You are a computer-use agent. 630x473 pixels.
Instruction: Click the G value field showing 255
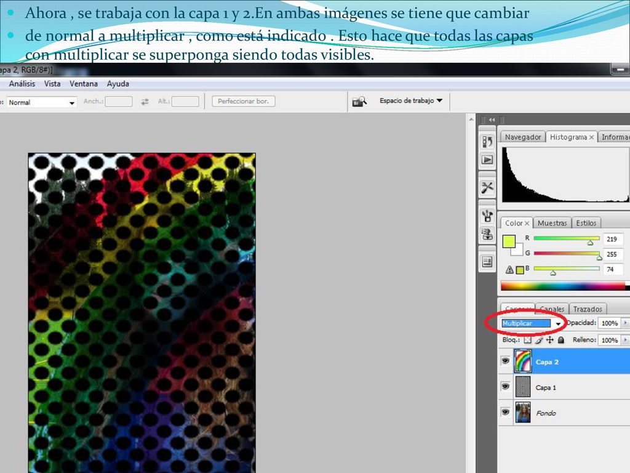click(x=612, y=254)
